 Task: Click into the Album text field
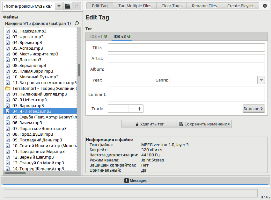(x=186, y=69)
